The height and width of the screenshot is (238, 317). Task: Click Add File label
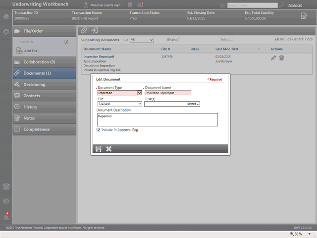coord(31,51)
